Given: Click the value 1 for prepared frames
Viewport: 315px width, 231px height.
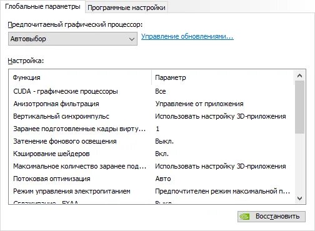Looking at the screenshot, I should click(x=157, y=129).
